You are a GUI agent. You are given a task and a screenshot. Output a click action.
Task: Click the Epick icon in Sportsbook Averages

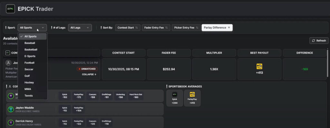coord(174,94)
